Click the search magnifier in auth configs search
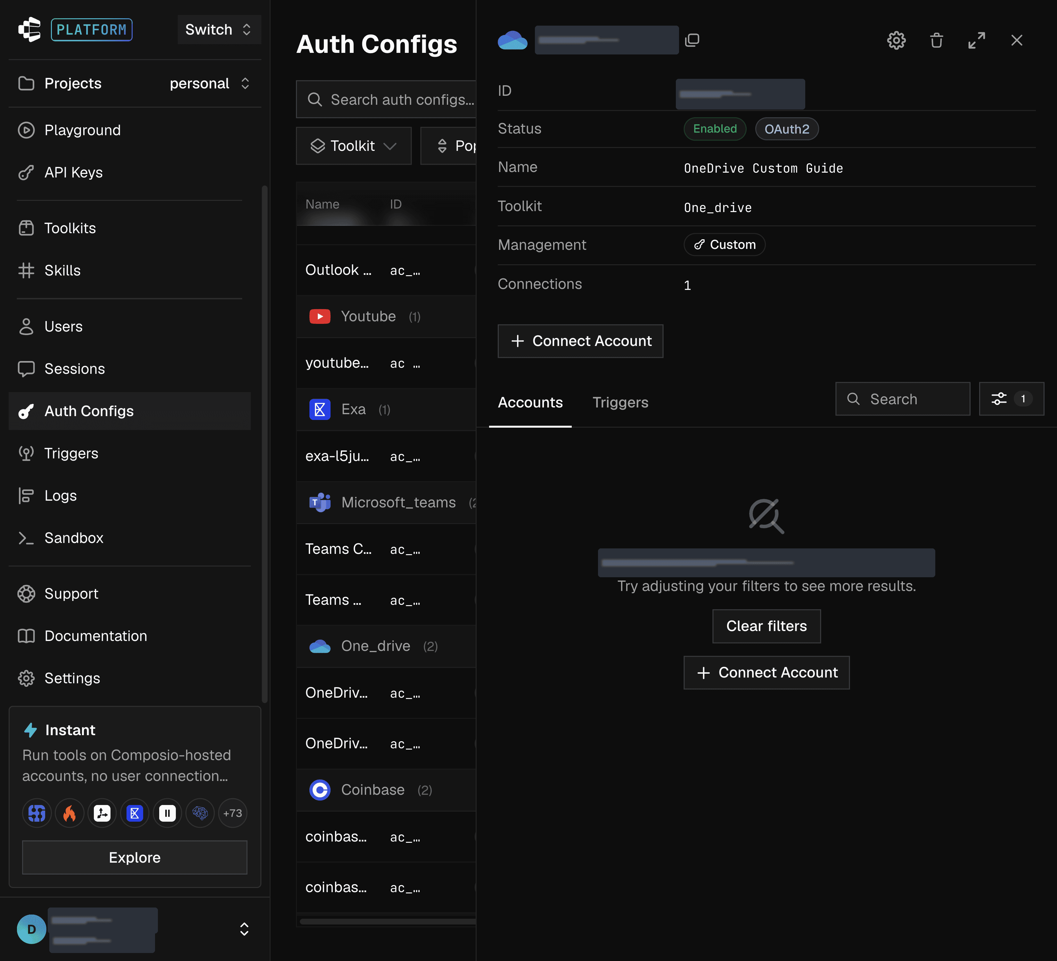This screenshot has width=1057, height=961. point(315,100)
